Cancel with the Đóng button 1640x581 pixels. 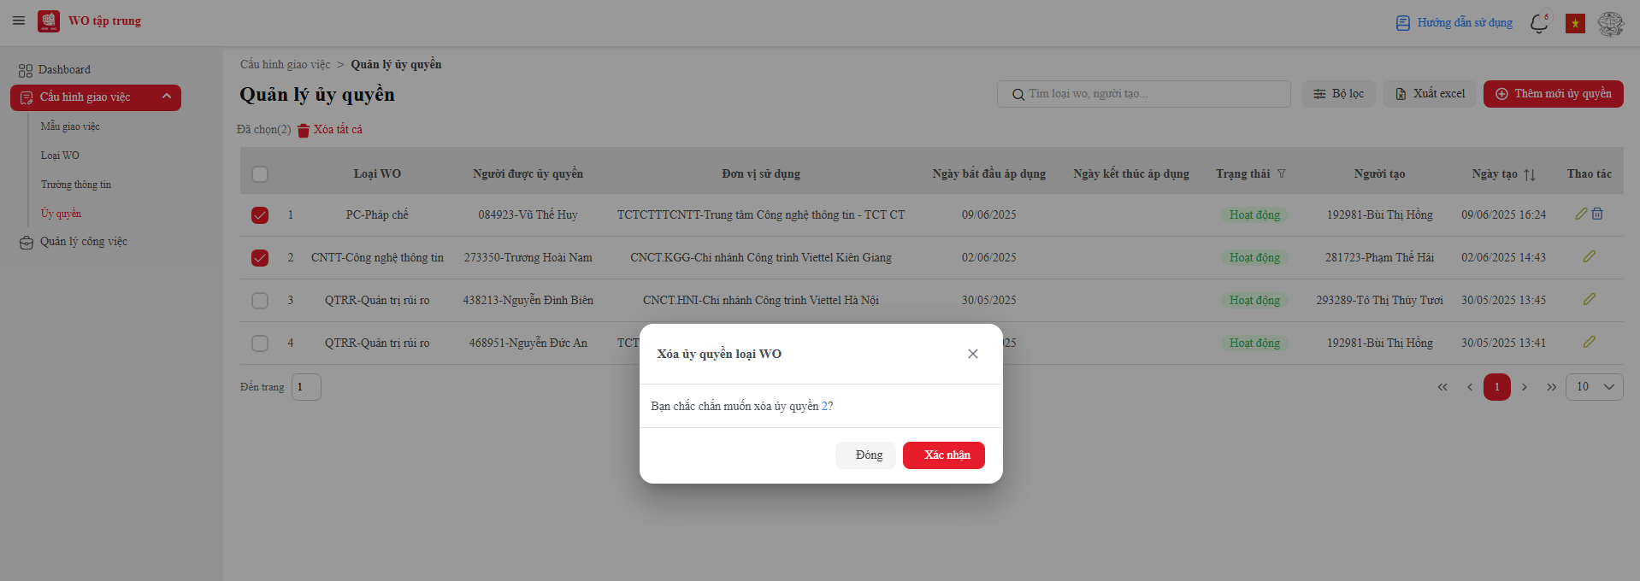[865, 455]
